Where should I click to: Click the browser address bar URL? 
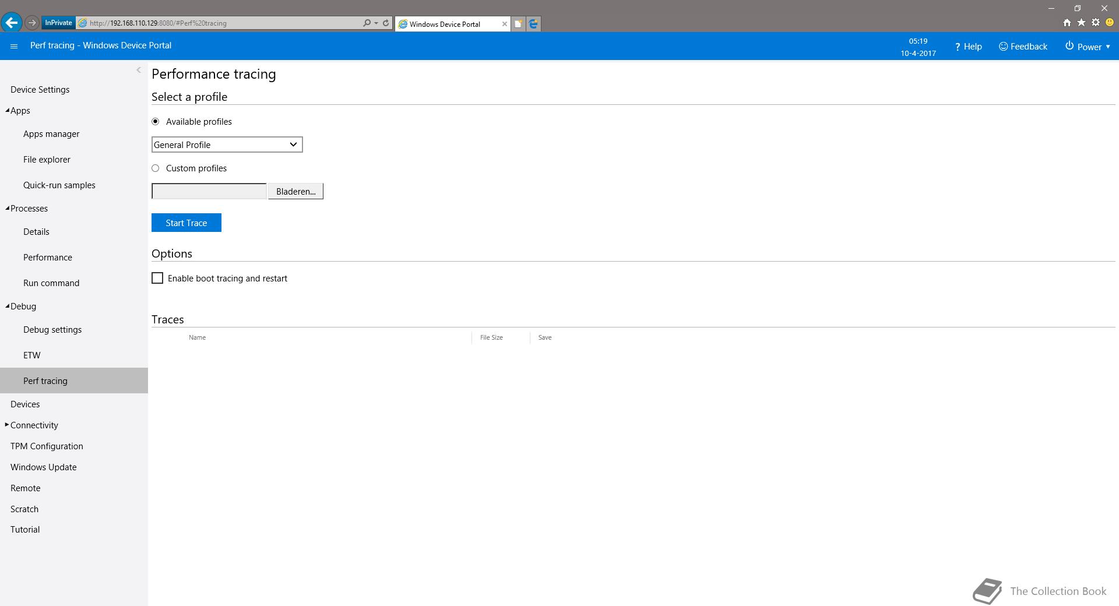[158, 23]
